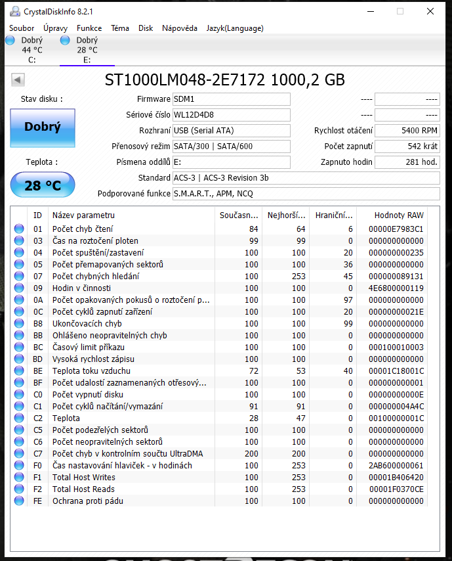Click status icon for UltraDMA checksum errors row
Screen dimensions: 452x561
19,453
